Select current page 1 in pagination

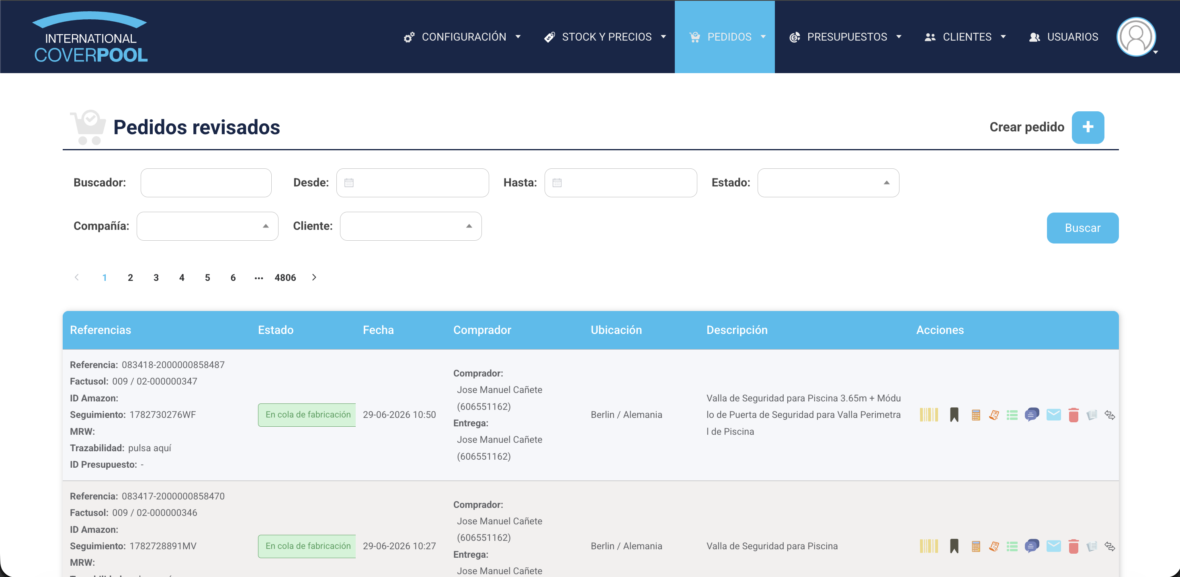point(105,278)
